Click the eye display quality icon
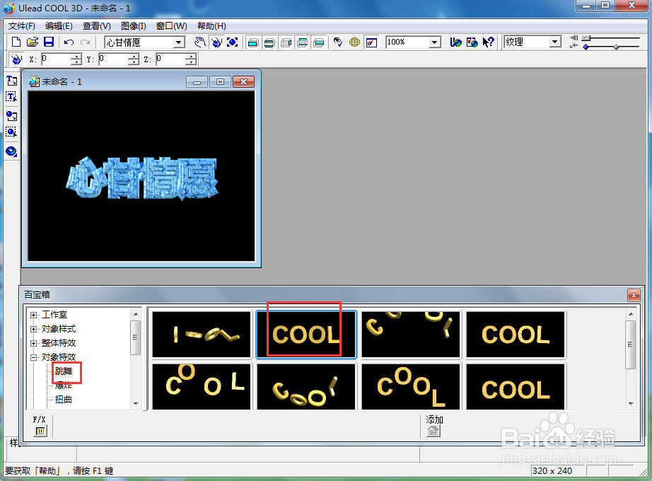 click(338, 42)
